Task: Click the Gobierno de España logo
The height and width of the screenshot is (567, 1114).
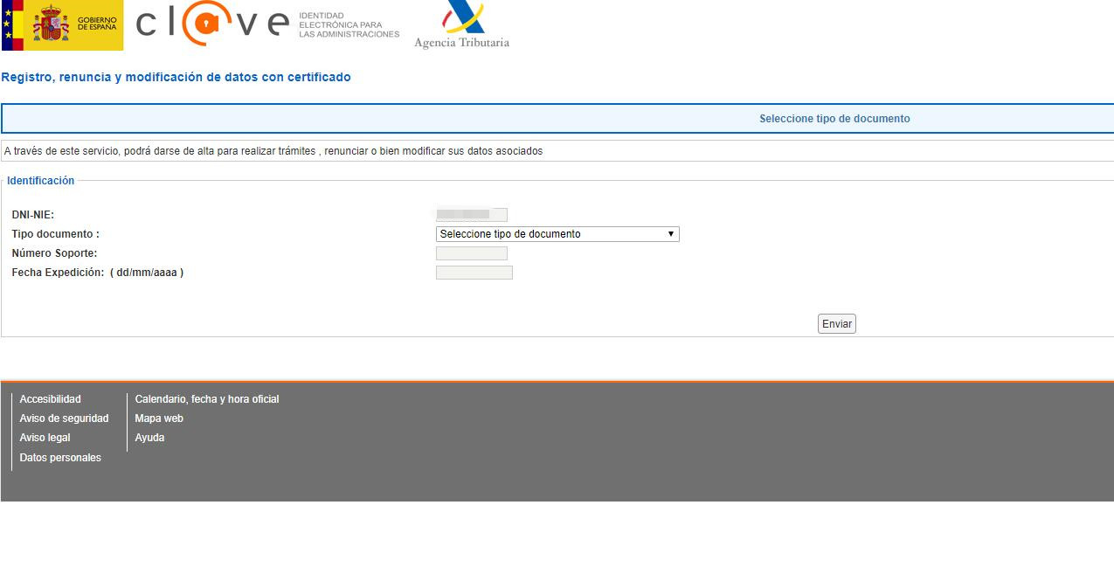Action: (63, 26)
